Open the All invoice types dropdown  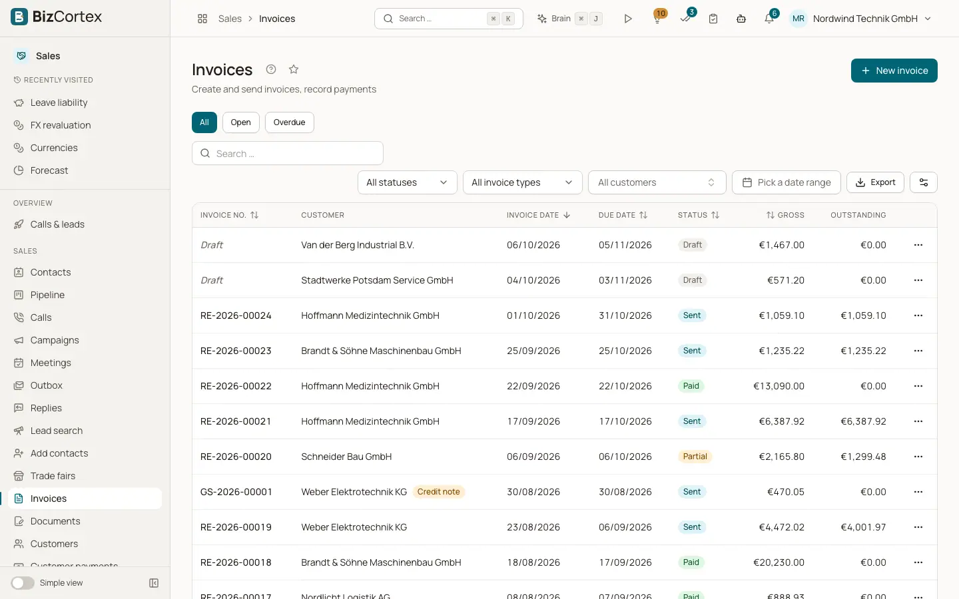[x=523, y=182]
